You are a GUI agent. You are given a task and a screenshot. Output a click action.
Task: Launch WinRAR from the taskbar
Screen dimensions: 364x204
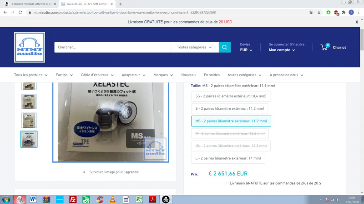[x=46, y=199]
